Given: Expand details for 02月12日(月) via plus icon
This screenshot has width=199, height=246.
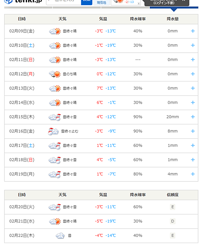Looking at the screenshot, I should pos(193,74).
